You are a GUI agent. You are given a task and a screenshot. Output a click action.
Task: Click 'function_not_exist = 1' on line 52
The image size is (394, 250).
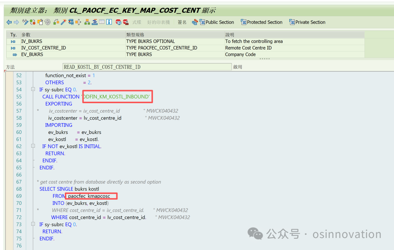pyautogui.click(x=70, y=75)
